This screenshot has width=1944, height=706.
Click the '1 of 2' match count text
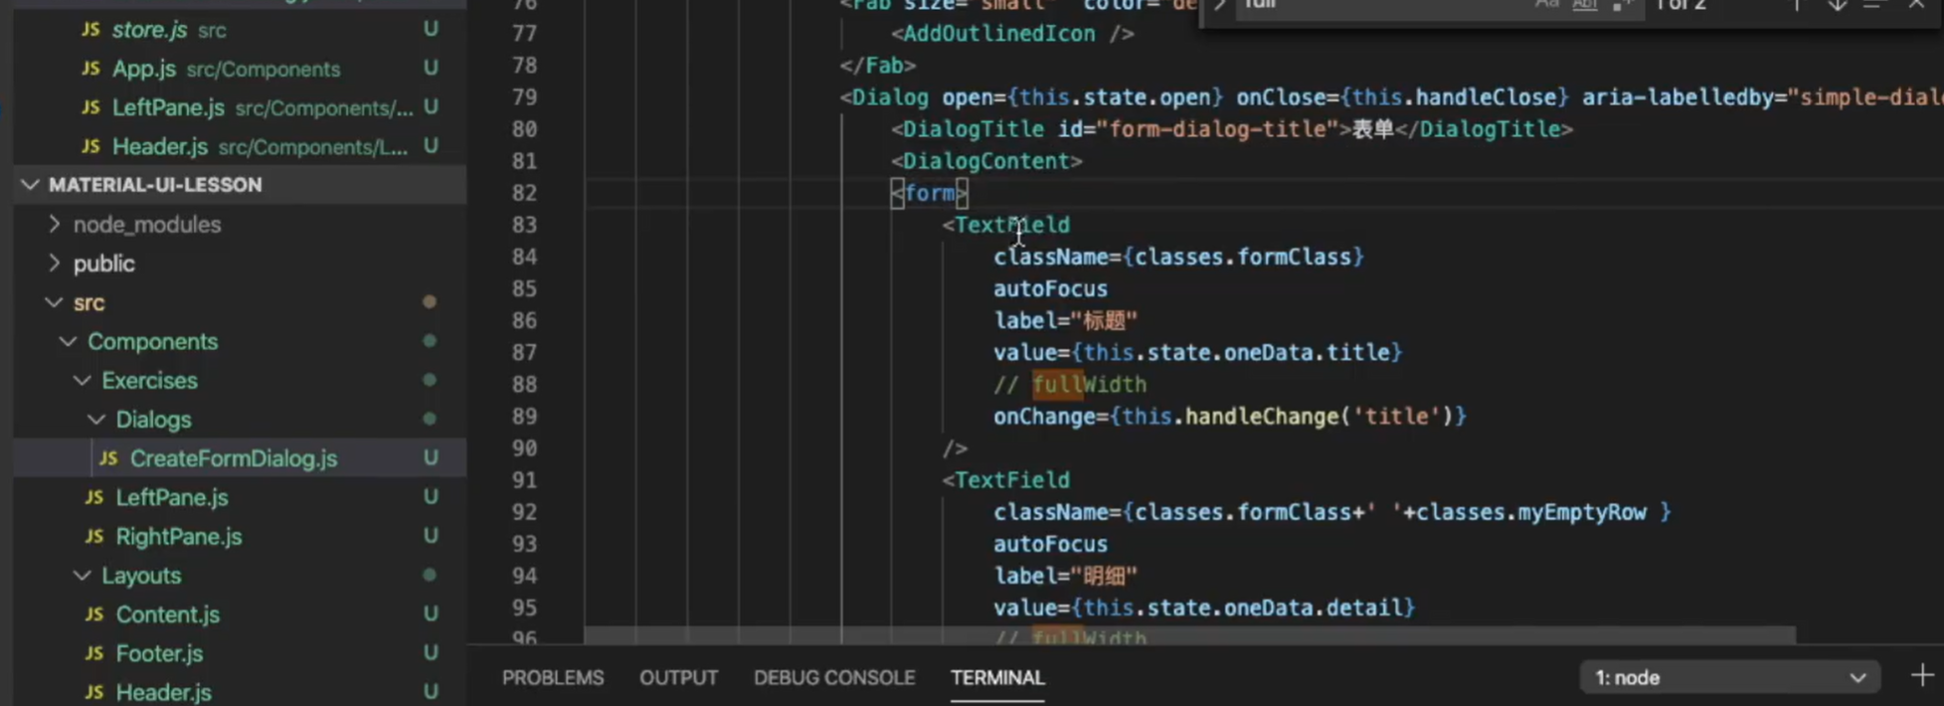(1680, 5)
